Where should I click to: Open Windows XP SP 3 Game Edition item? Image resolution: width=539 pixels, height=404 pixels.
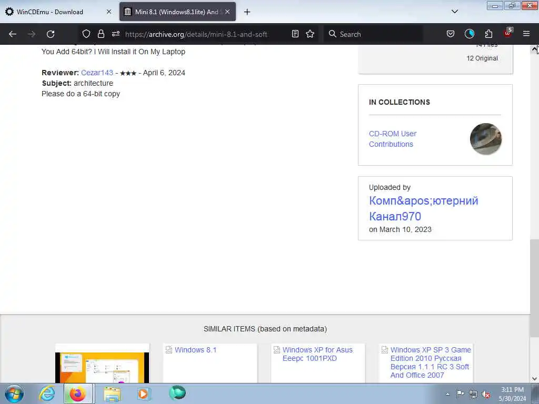[x=431, y=362]
